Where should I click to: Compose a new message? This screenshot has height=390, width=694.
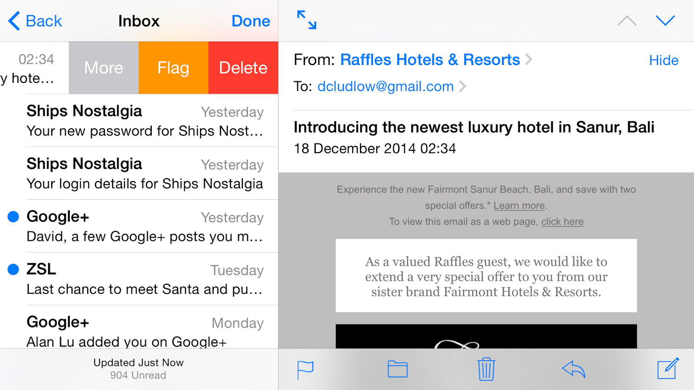[668, 368]
